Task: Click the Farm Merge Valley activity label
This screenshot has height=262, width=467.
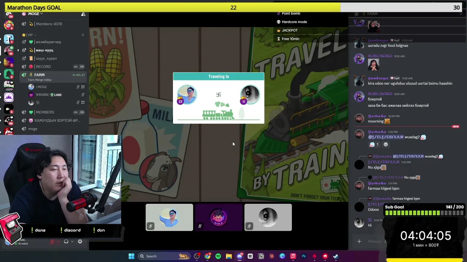Action: pyautogui.click(x=40, y=80)
